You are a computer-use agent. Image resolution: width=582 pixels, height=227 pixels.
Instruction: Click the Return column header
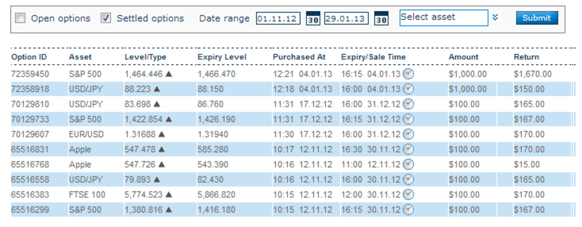click(526, 57)
